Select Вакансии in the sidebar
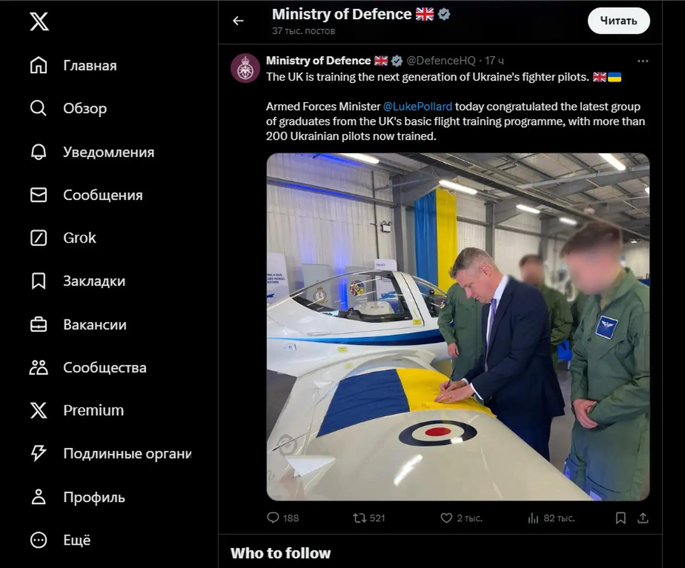 pyautogui.click(x=38, y=324)
